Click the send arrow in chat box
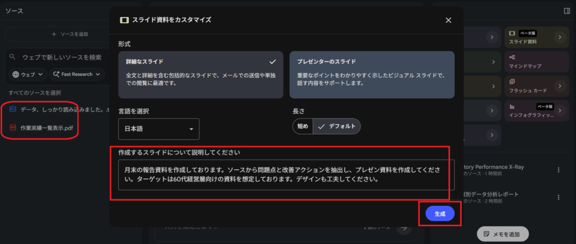 pos(404,228)
